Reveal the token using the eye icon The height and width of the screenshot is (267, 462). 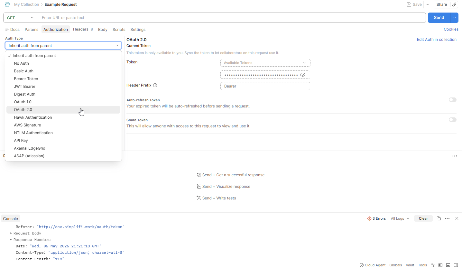tap(303, 75)
